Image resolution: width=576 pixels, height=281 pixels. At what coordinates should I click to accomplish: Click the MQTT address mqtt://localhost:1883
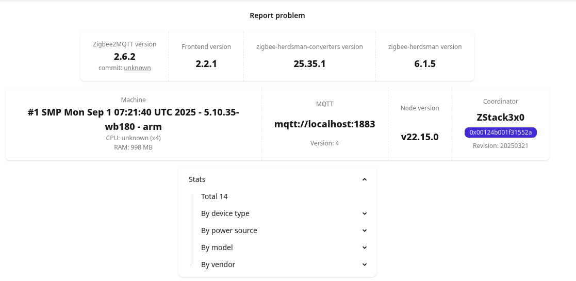(x=325, y=124)
